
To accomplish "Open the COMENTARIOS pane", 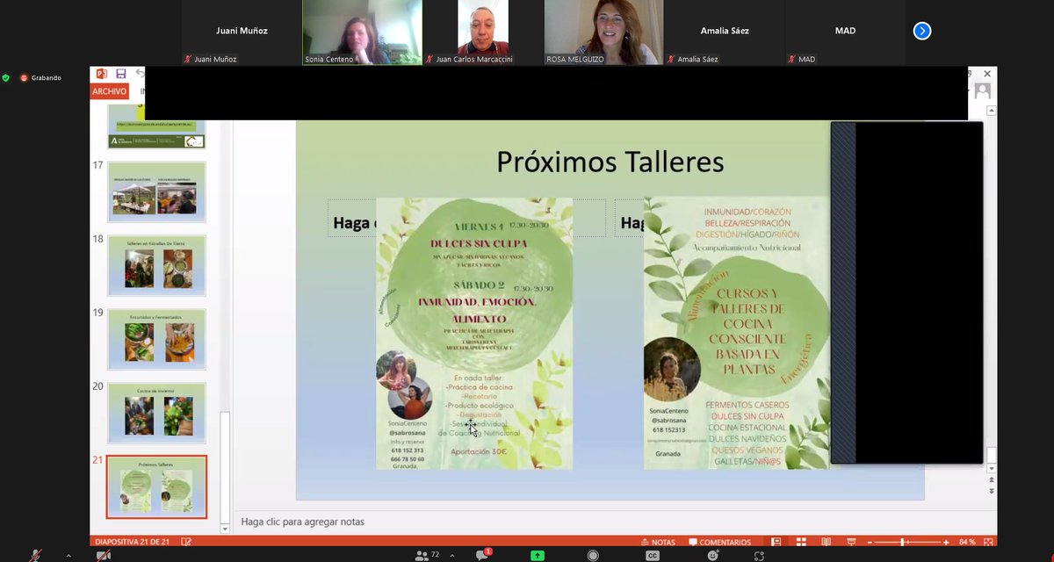I will [720, 543].
